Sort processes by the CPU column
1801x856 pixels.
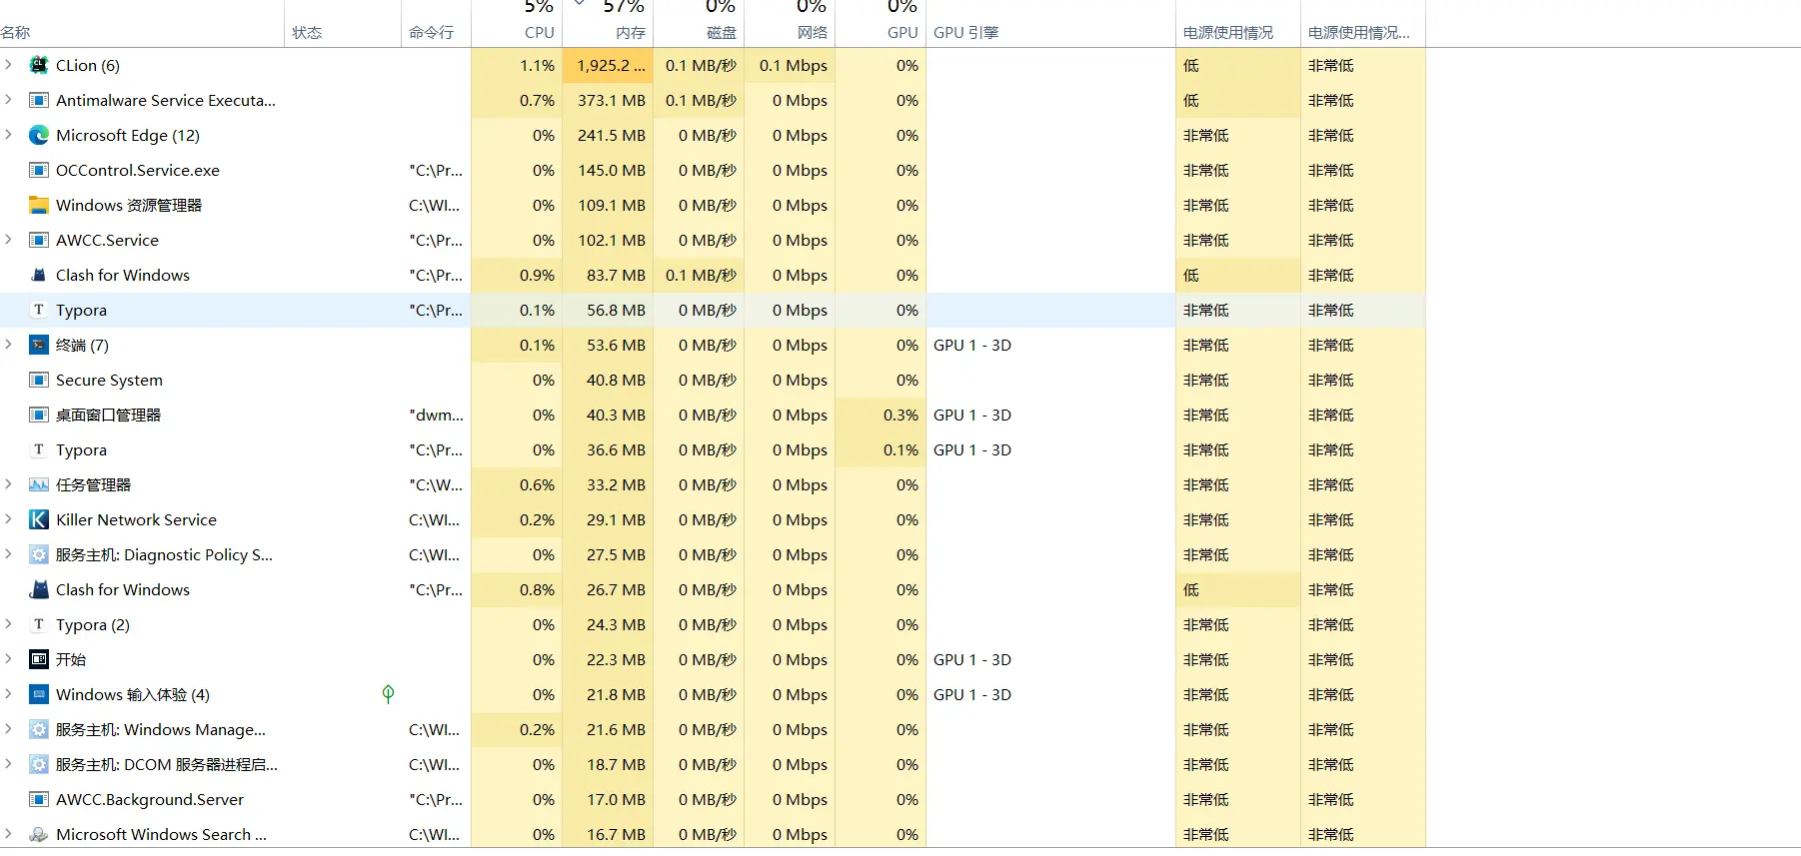point(538,32)
